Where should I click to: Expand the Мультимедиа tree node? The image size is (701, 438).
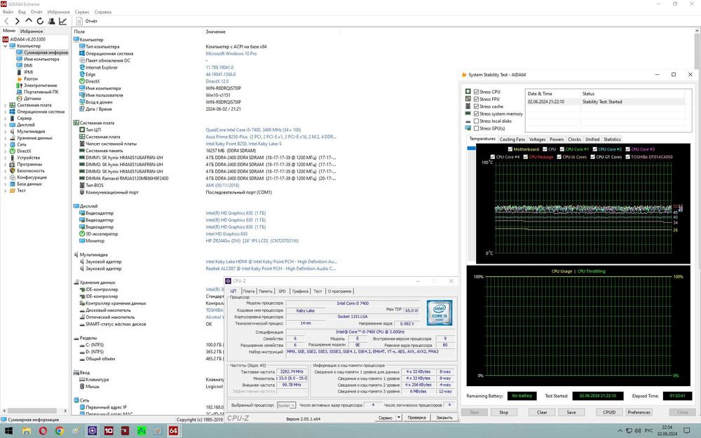click(x=6, y=132)
